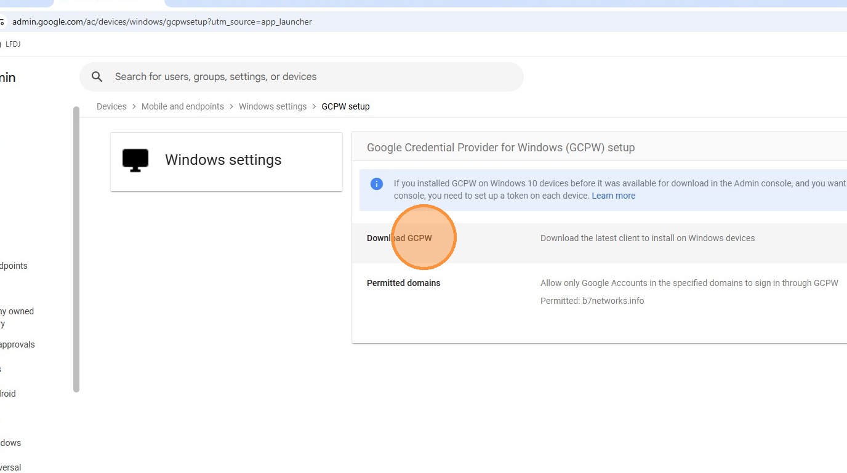Click GCPW setup breadcrumb item

(346, 106)
